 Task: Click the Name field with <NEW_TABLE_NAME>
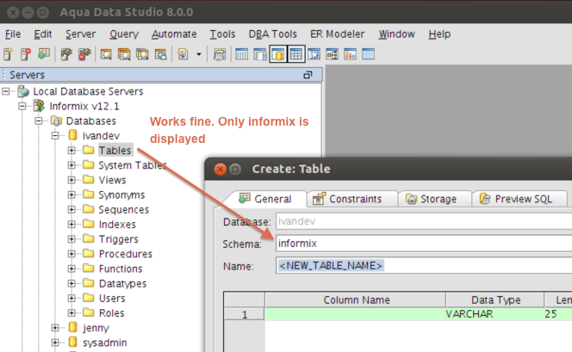[424, 266]
